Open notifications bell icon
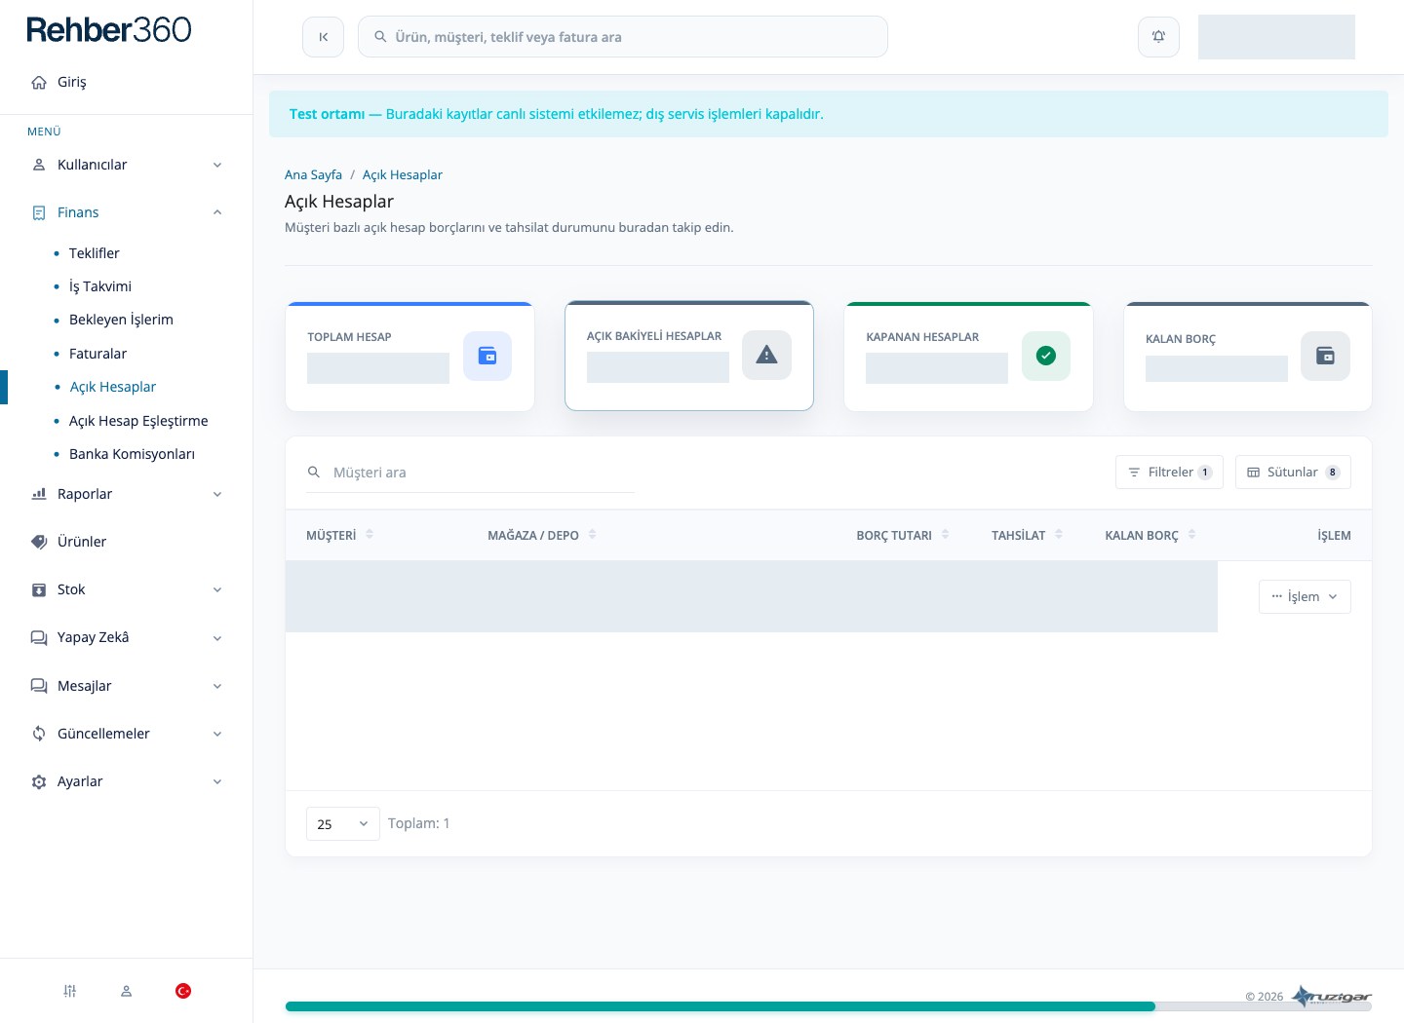 1158,37
